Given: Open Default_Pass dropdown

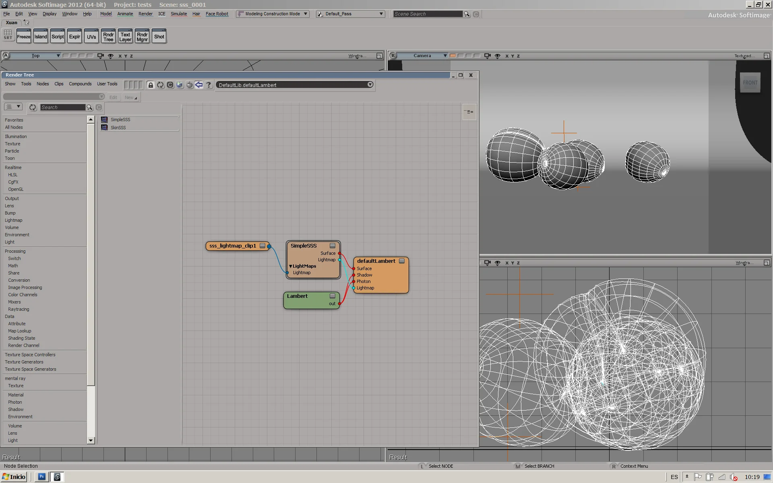Looking at the screenshot, I should pyautogui.click(x=350, y=14).
